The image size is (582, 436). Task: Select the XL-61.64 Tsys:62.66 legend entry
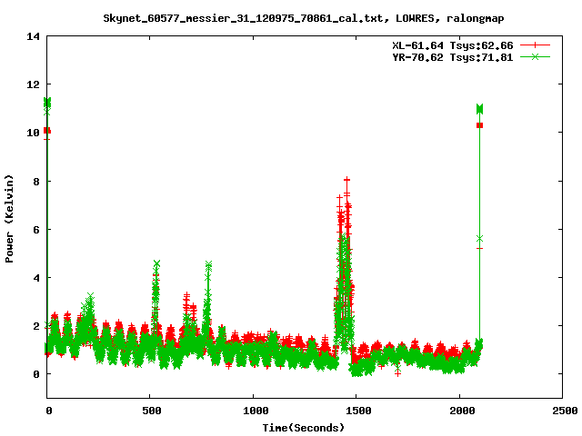(453, 45)
